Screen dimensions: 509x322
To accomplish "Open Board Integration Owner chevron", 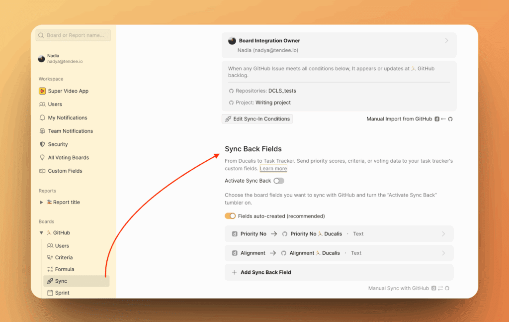I will click(446, 41).
